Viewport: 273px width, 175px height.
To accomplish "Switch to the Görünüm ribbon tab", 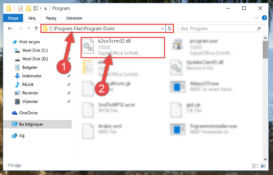I will 74,18.
